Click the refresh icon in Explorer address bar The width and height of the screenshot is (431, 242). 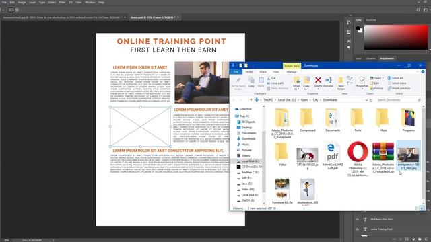(x=371, y=100)
